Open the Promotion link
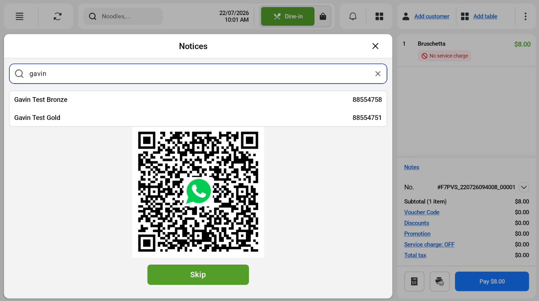 pos(417,234)
